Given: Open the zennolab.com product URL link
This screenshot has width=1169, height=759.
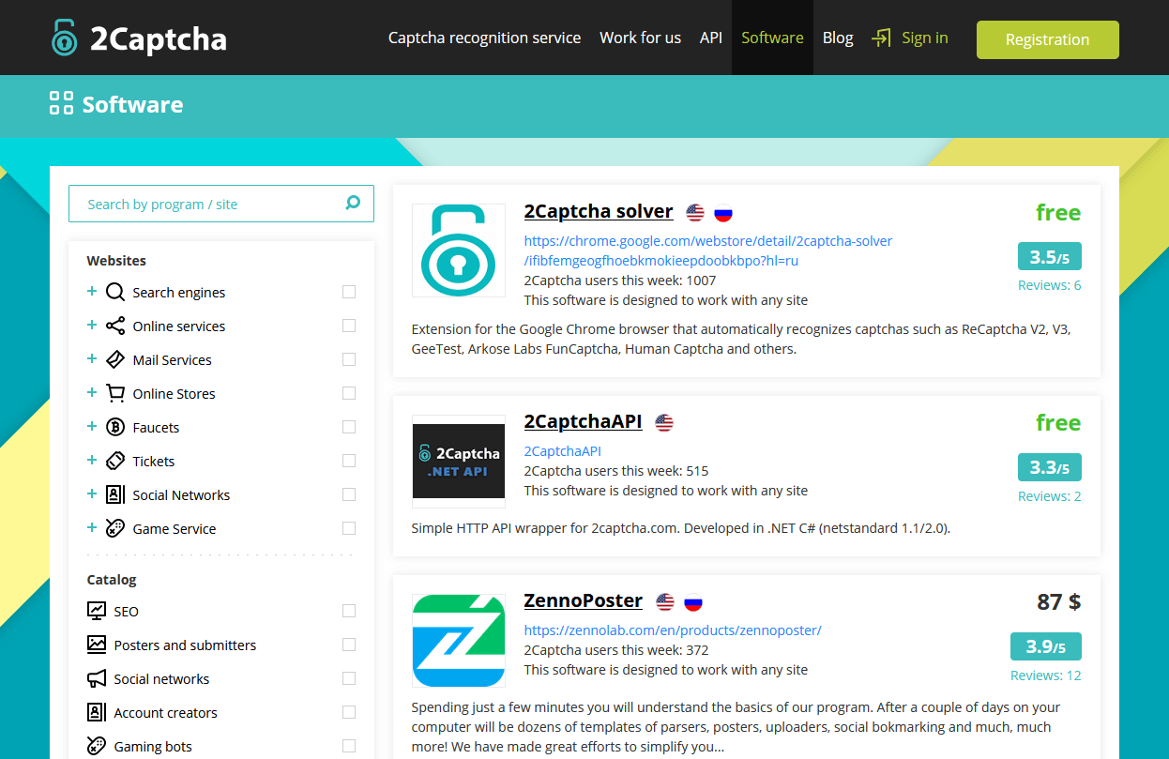Looking at the screenshot, I should [673, 630].
